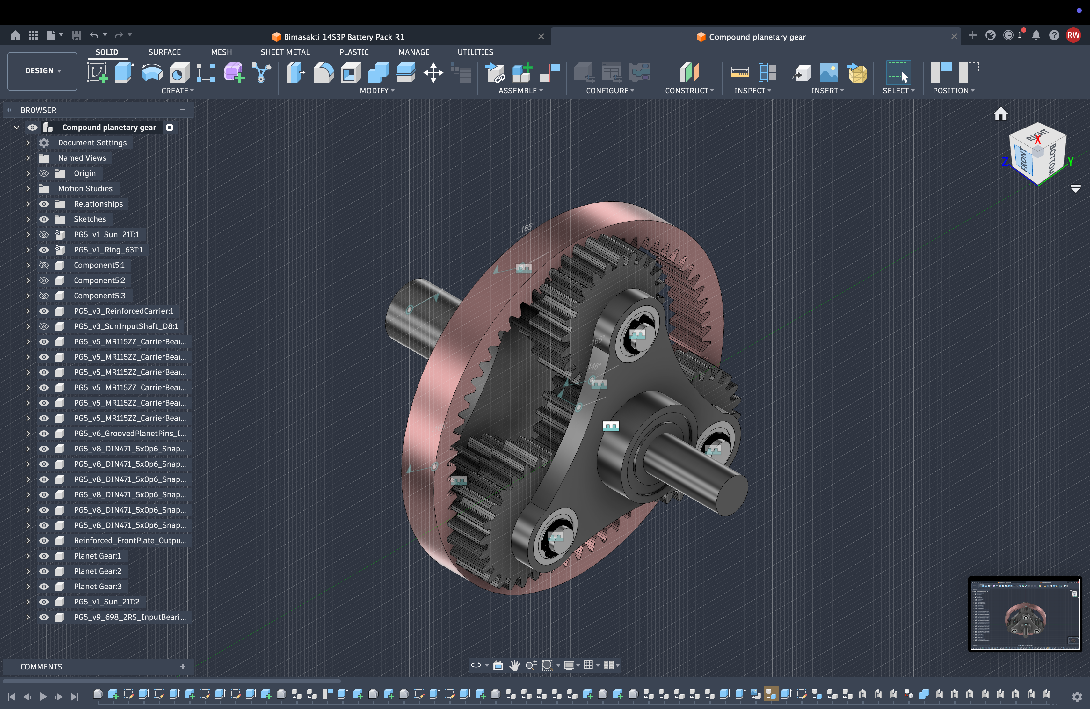
Task: Select the Press Pull tool
Action: [296, 73]
